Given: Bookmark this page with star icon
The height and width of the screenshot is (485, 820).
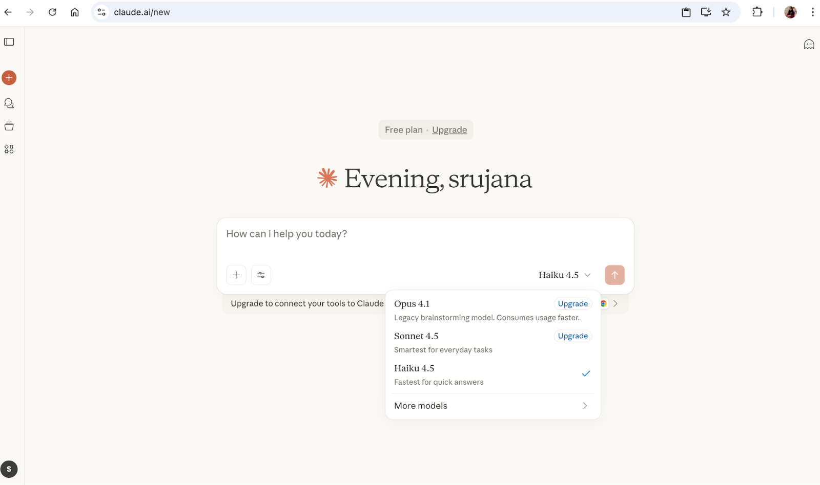Looking at the screenshot, I should pyautogui.click(x=726, y=12).
